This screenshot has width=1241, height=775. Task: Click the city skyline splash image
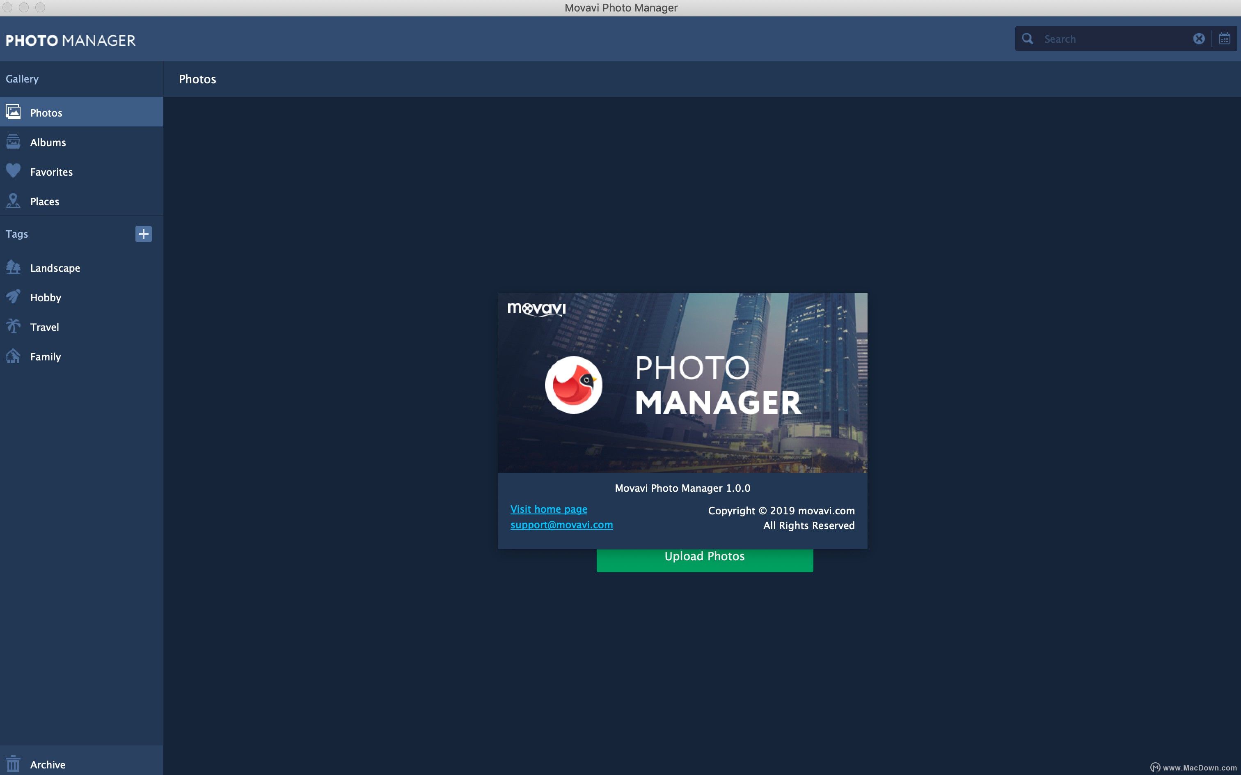[682, 383]
